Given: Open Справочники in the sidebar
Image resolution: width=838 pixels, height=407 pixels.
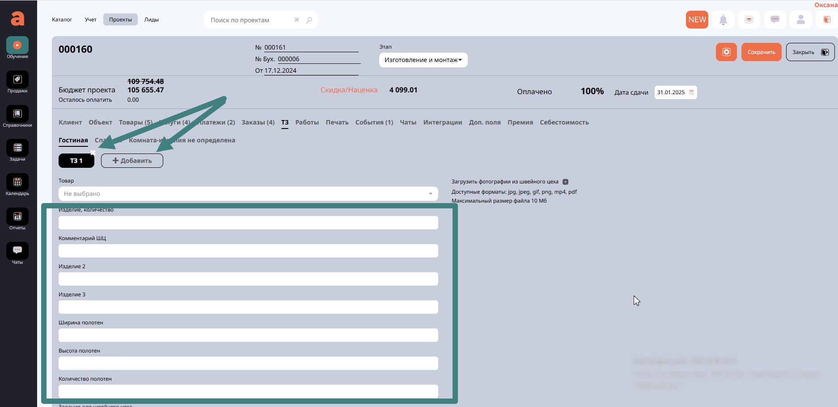Looking at the screenshot, I should (x=17, y=114).
